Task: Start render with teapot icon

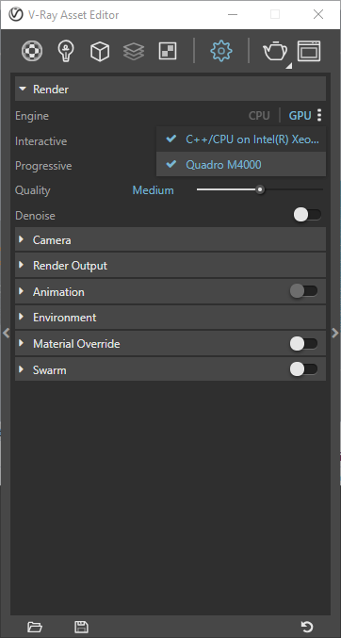Action: [275, 52]
